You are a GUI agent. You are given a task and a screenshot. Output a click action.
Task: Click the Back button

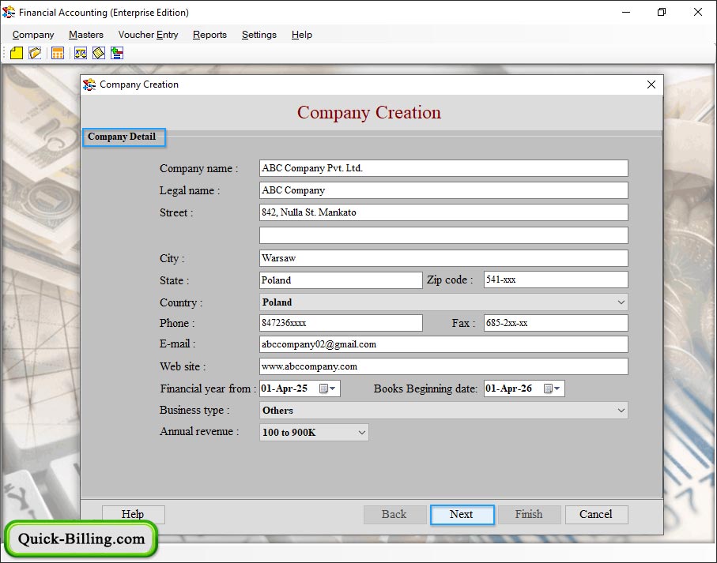[394, 515]
